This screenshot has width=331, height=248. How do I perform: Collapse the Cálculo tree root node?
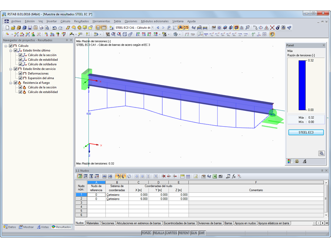(x=6, y=46)
